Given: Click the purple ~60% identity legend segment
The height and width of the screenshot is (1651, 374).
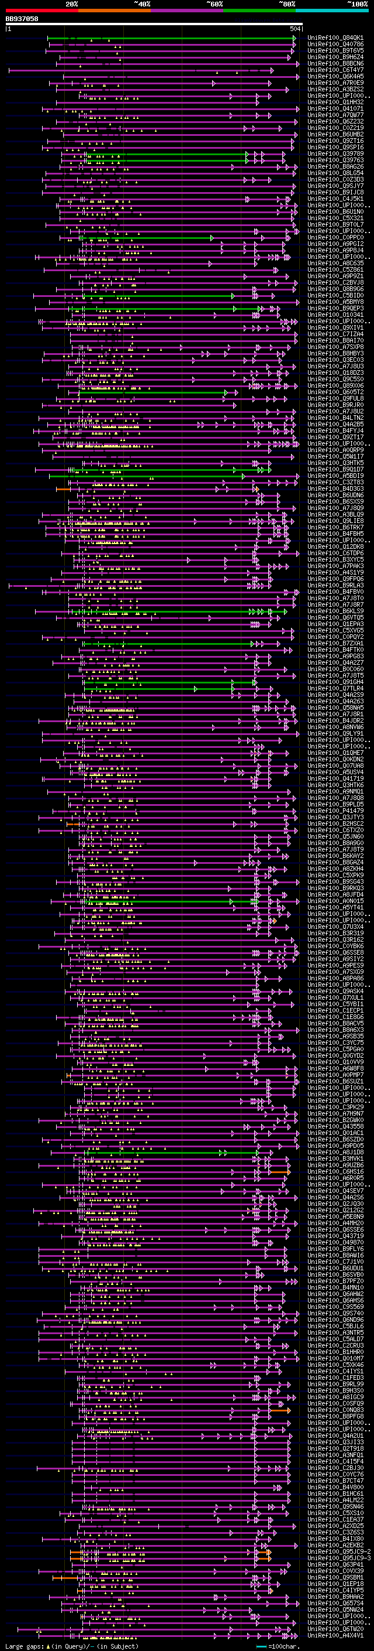Looking at the screenshot, I should 188,11.
